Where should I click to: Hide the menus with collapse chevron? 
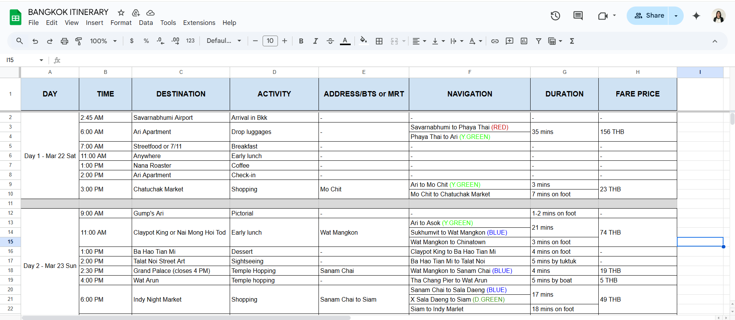pos(715,41)
